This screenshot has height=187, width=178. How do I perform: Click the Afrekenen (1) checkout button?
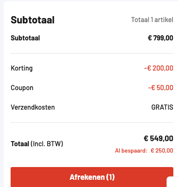point(92,177)
